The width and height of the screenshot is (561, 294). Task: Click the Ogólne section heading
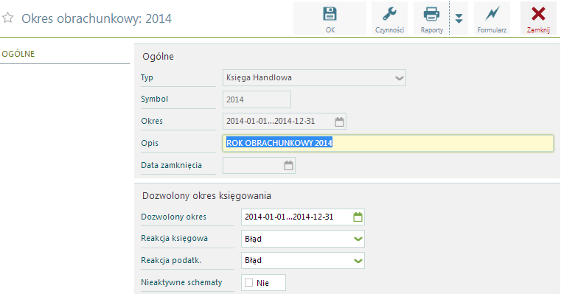tap(158, 57)
